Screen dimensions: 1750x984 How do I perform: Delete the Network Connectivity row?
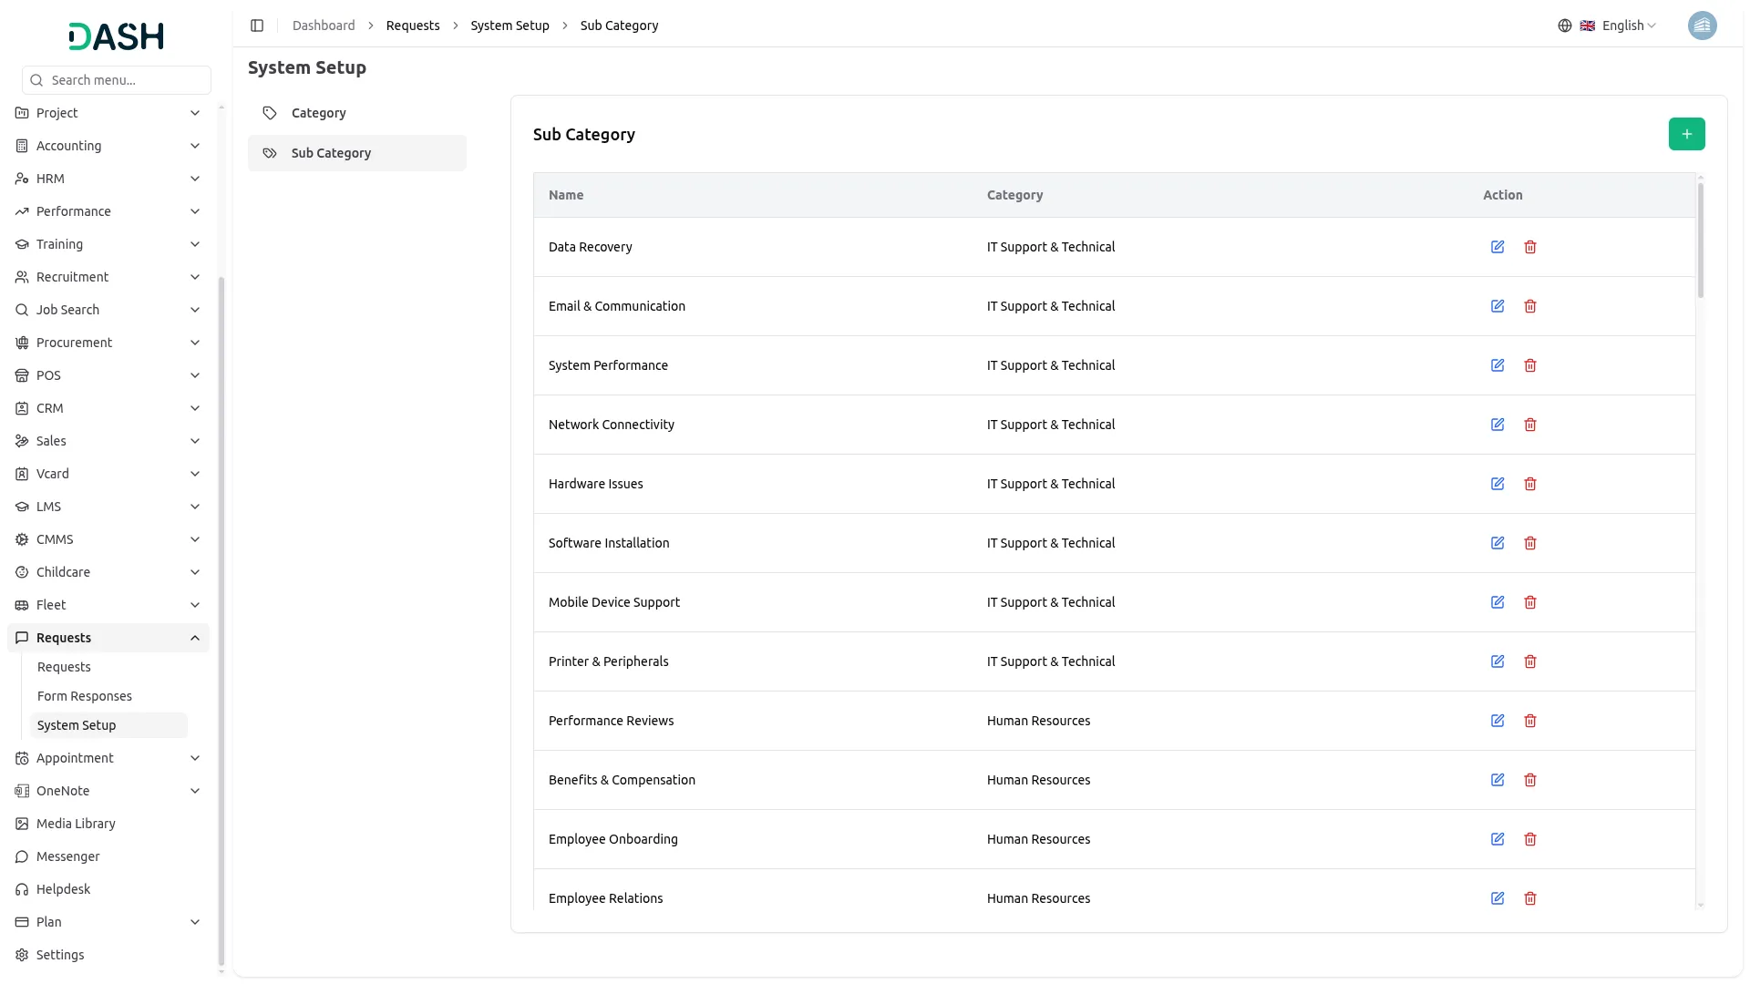[x=1529, y=425]
